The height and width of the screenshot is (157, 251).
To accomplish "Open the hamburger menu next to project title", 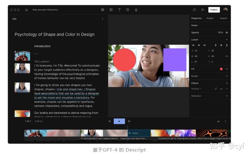I will [27, 10].
